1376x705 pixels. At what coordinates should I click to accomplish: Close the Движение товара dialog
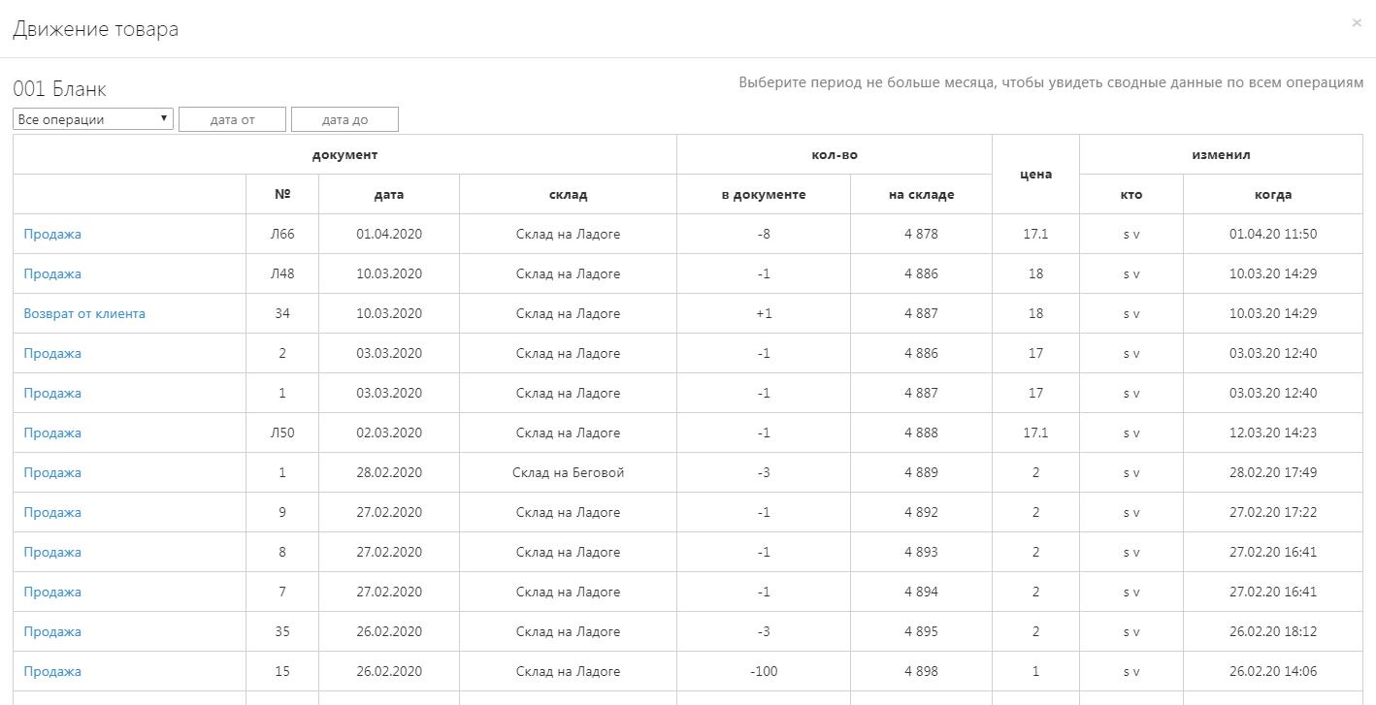point(1356,23)
